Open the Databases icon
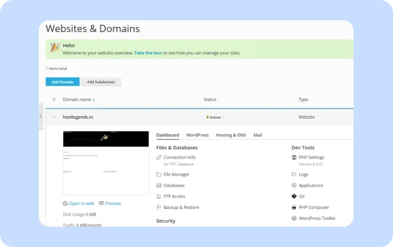Image resolution: width=393 pixels, height=247 pixels. coord(158,185)
